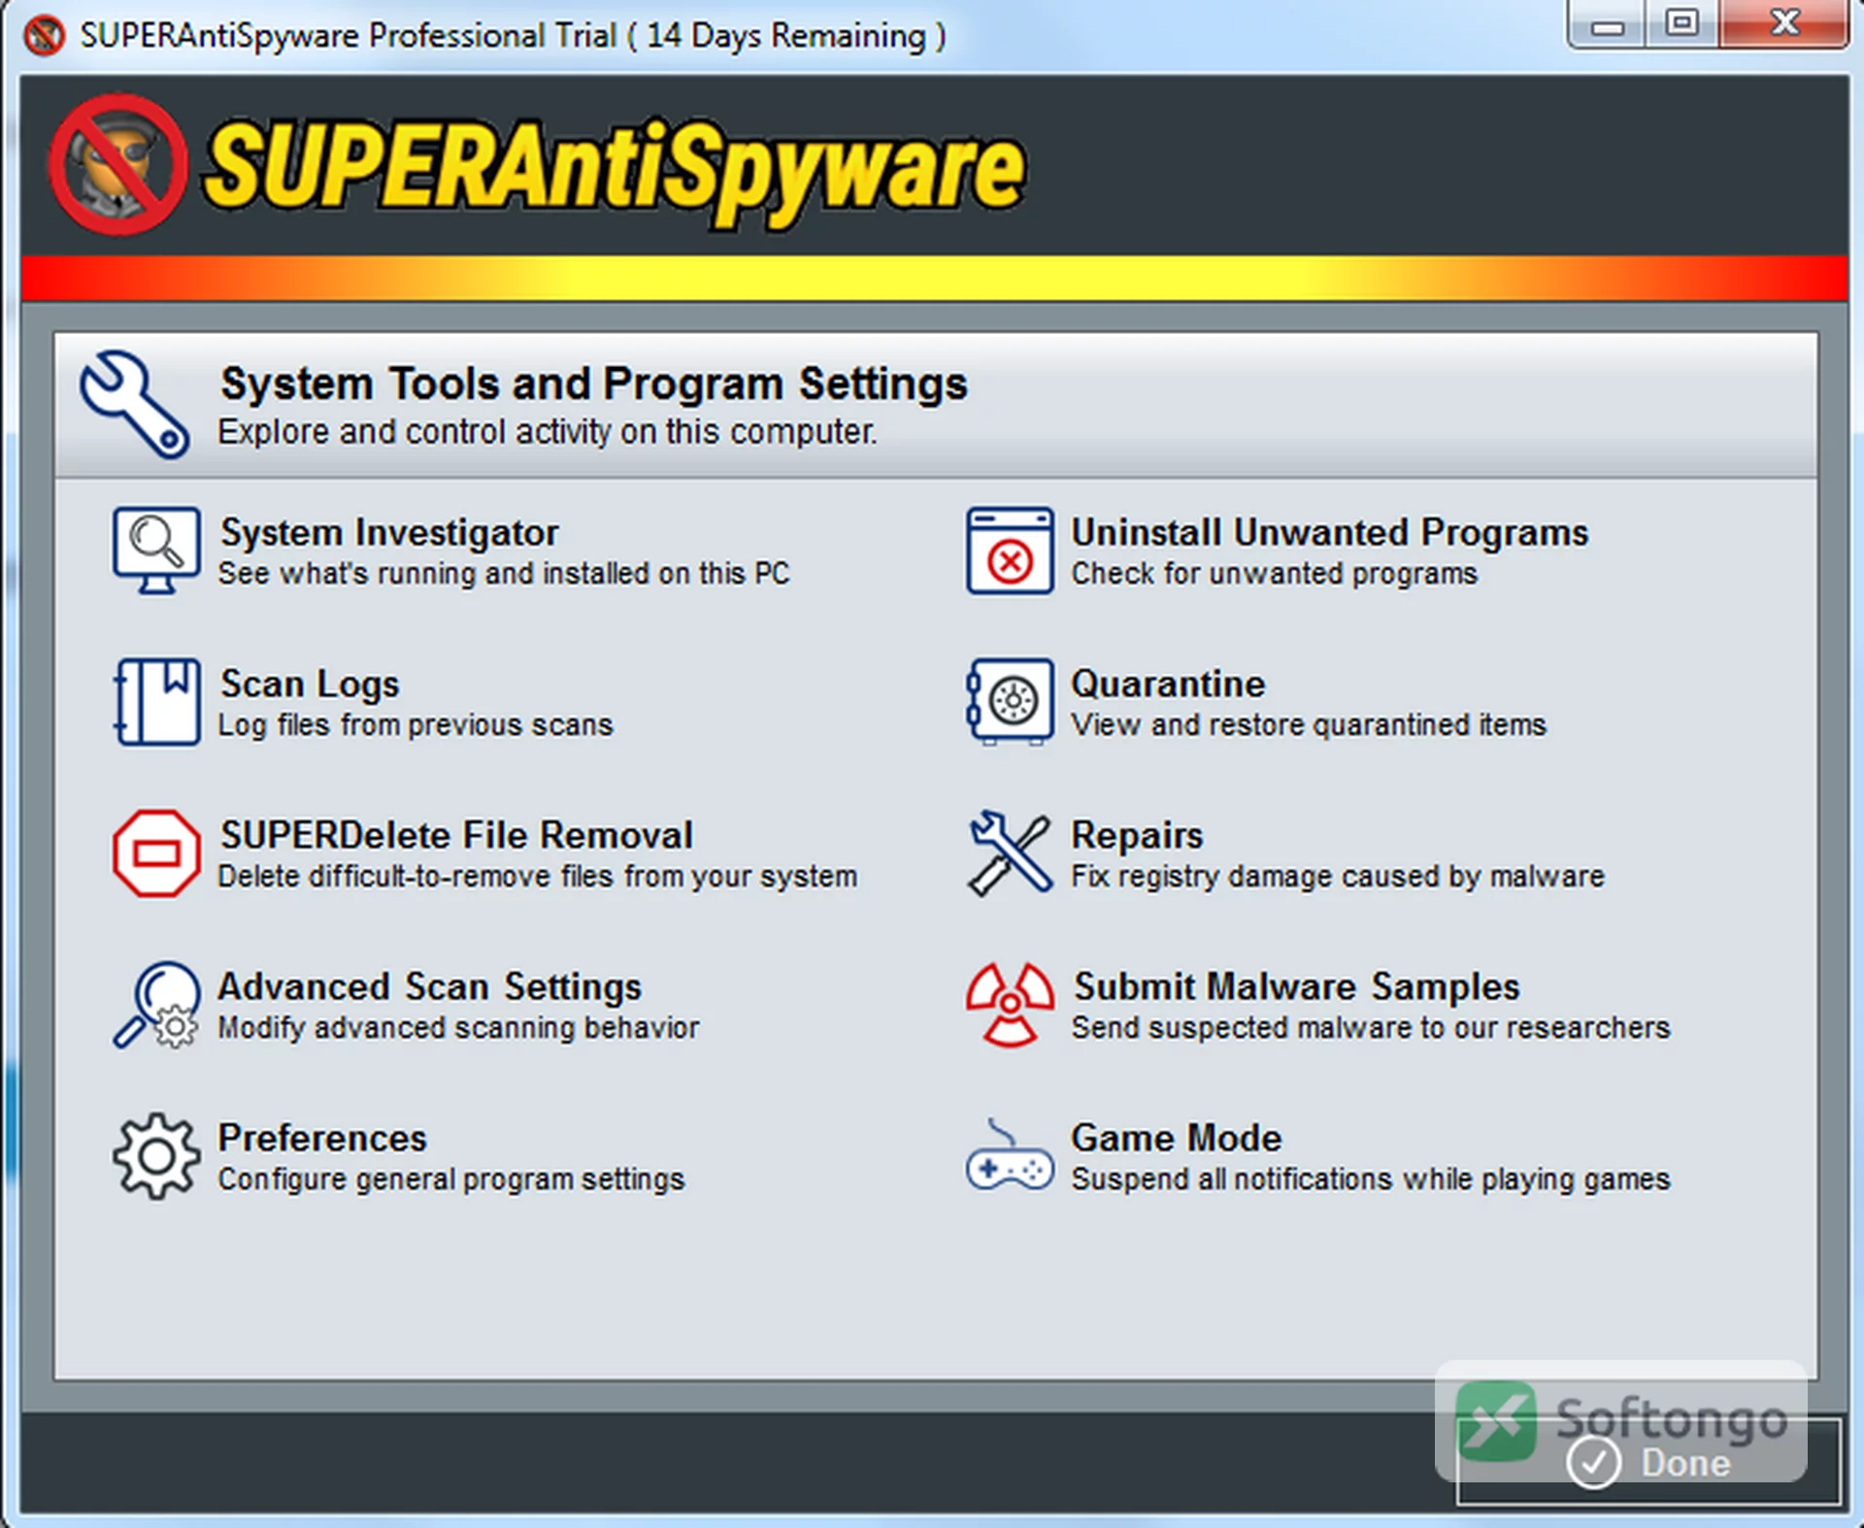Image resolution: width=1864 pixels, height=1528 pixels.
Task: Click 'Check for unwanted programs' text
Action: [1274, 574]
